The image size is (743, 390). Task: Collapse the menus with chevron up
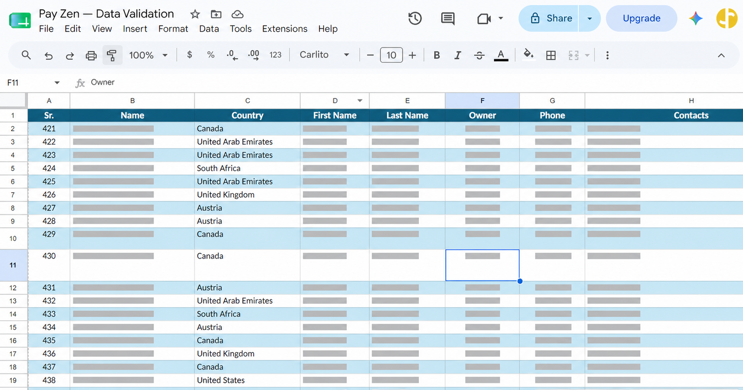(x=721, y=55)
